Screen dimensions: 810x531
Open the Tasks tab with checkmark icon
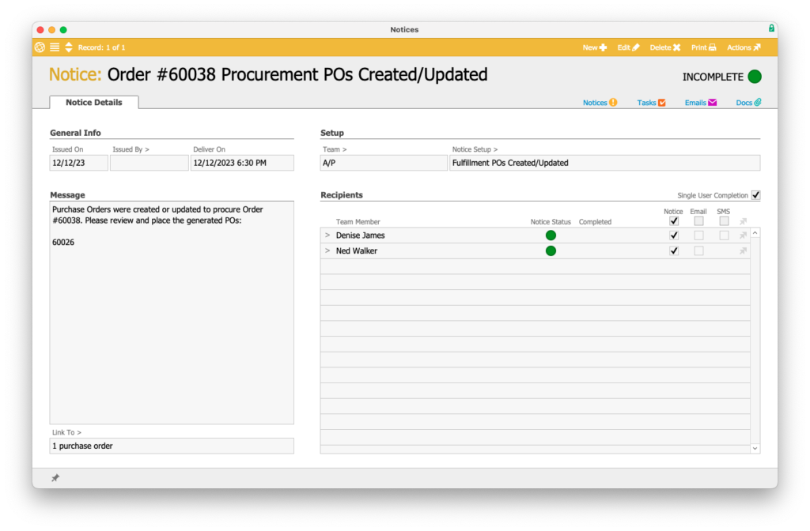[x=649, y=102]
